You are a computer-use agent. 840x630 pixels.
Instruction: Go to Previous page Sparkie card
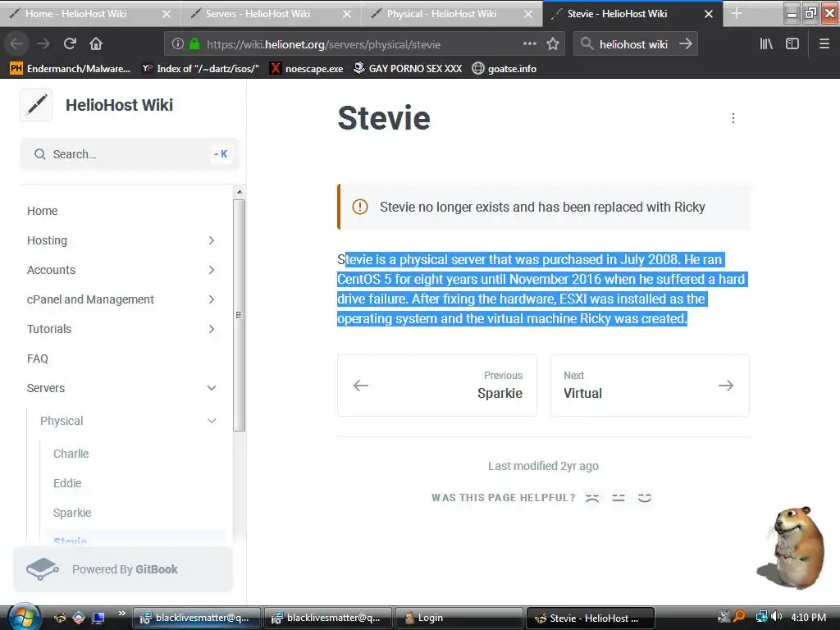[x=437, y=386]
